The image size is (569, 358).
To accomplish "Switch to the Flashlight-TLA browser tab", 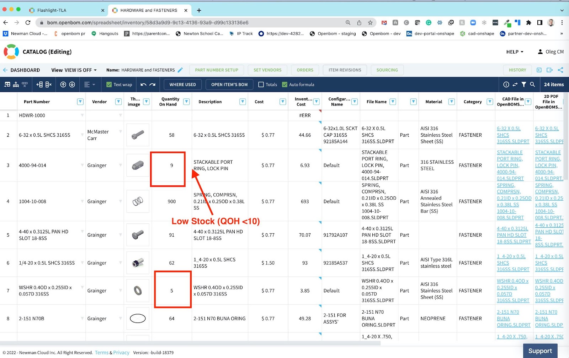I will [x=66, y=10].
